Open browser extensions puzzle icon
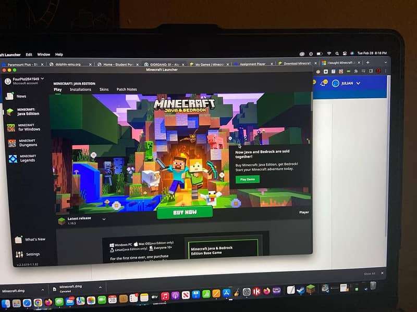 point(355,71)
